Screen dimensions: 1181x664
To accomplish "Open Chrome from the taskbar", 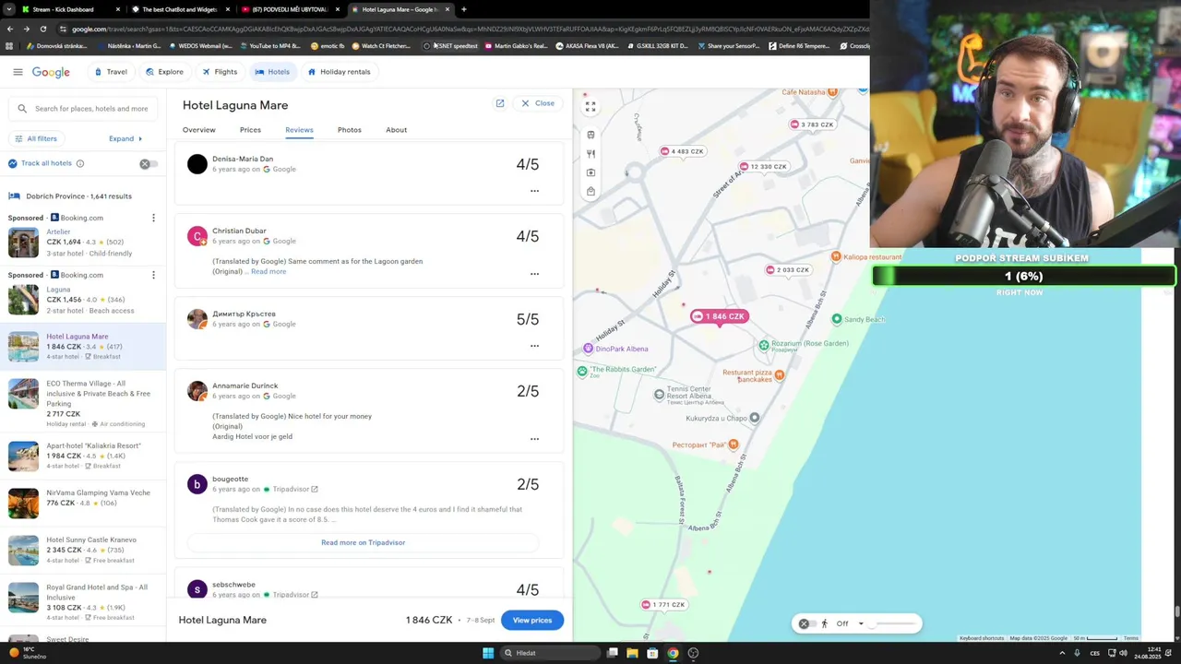I will (673, 653).
